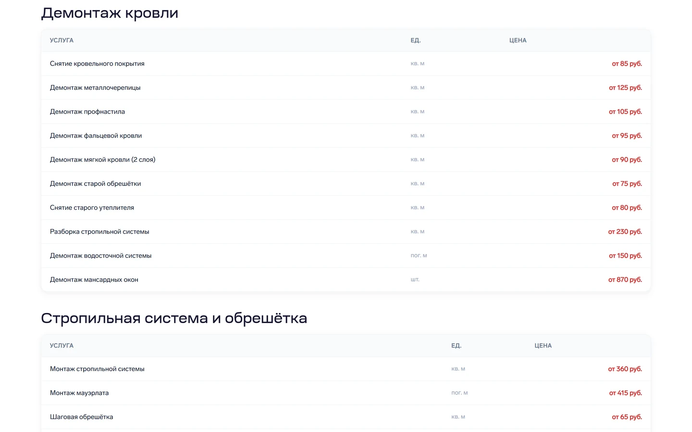The image size is (692, 432).
Task: Click 'УСЛУГА' header in Стропильная система table
Action: pyautogui.click(x=62, y=346)
